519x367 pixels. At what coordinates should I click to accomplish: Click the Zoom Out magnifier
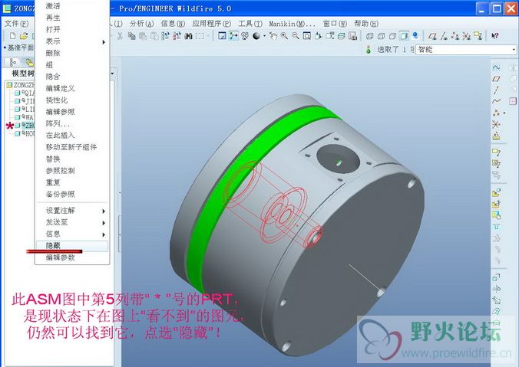tap(296, 36)
